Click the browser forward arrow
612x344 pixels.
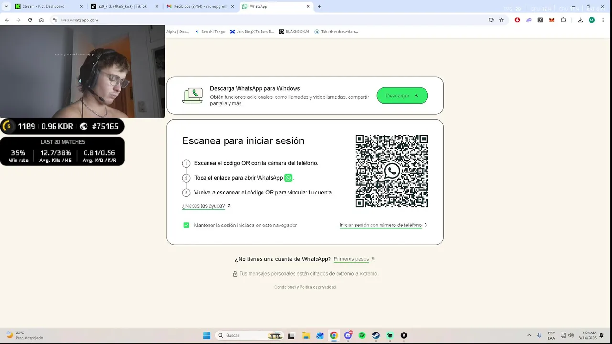(x=18, y=20)
